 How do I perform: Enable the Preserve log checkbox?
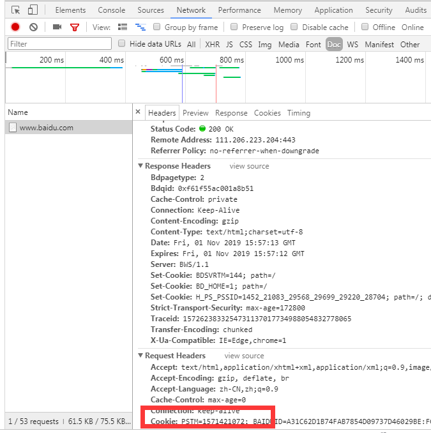coord(234,27)
